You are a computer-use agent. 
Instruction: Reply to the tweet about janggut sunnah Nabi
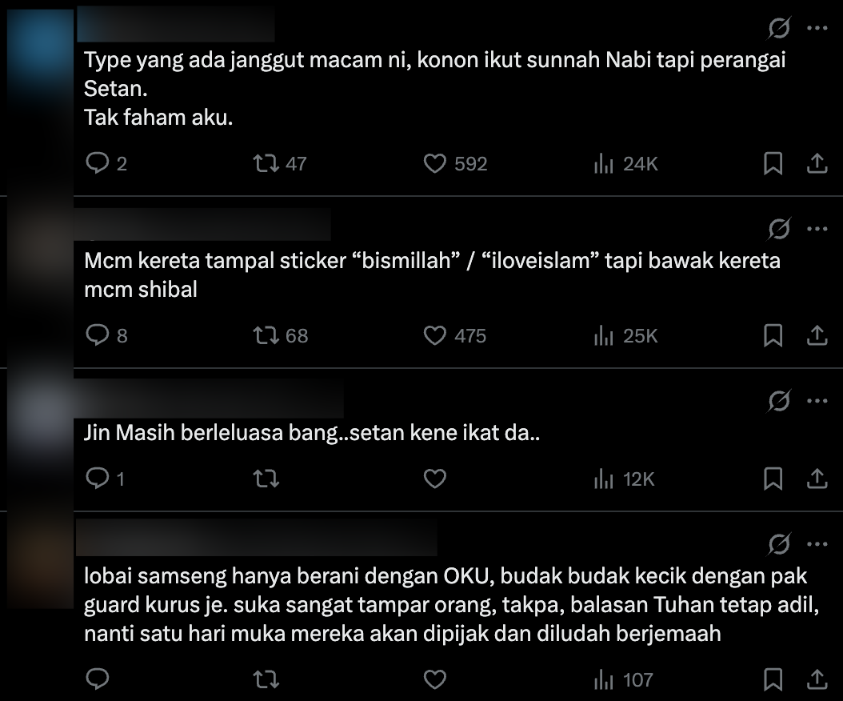[x=97, y=164]
